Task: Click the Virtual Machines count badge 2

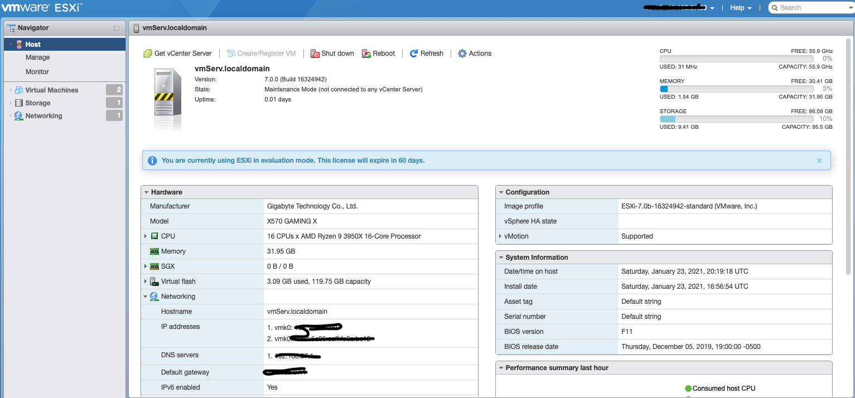Action: pos(114,90)
